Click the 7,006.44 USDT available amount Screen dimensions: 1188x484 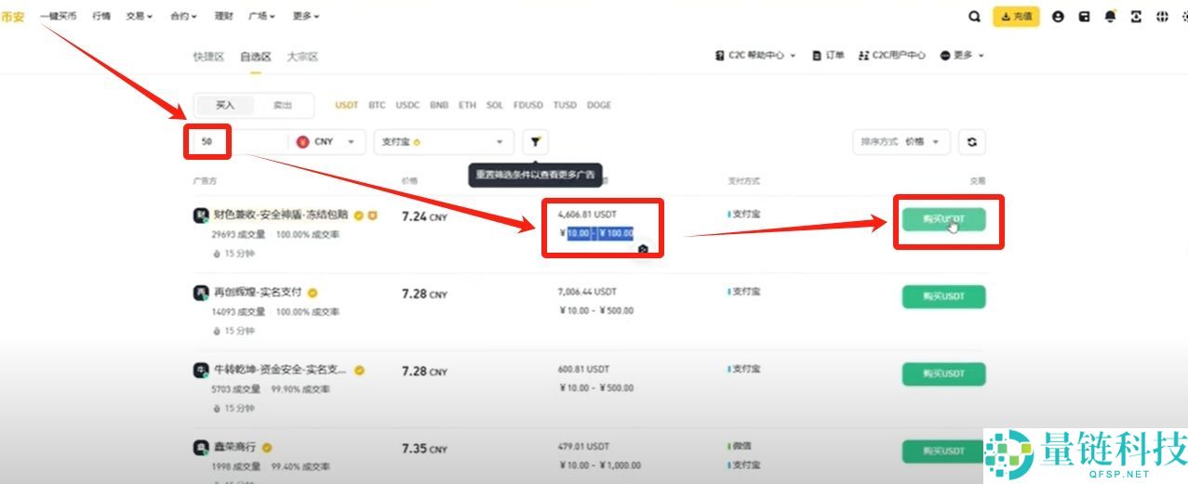(587, 292)
